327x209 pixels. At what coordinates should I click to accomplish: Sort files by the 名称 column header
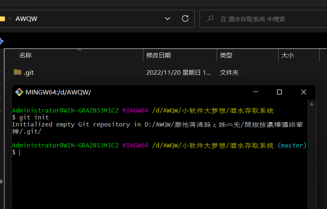(x=25, y=55)
